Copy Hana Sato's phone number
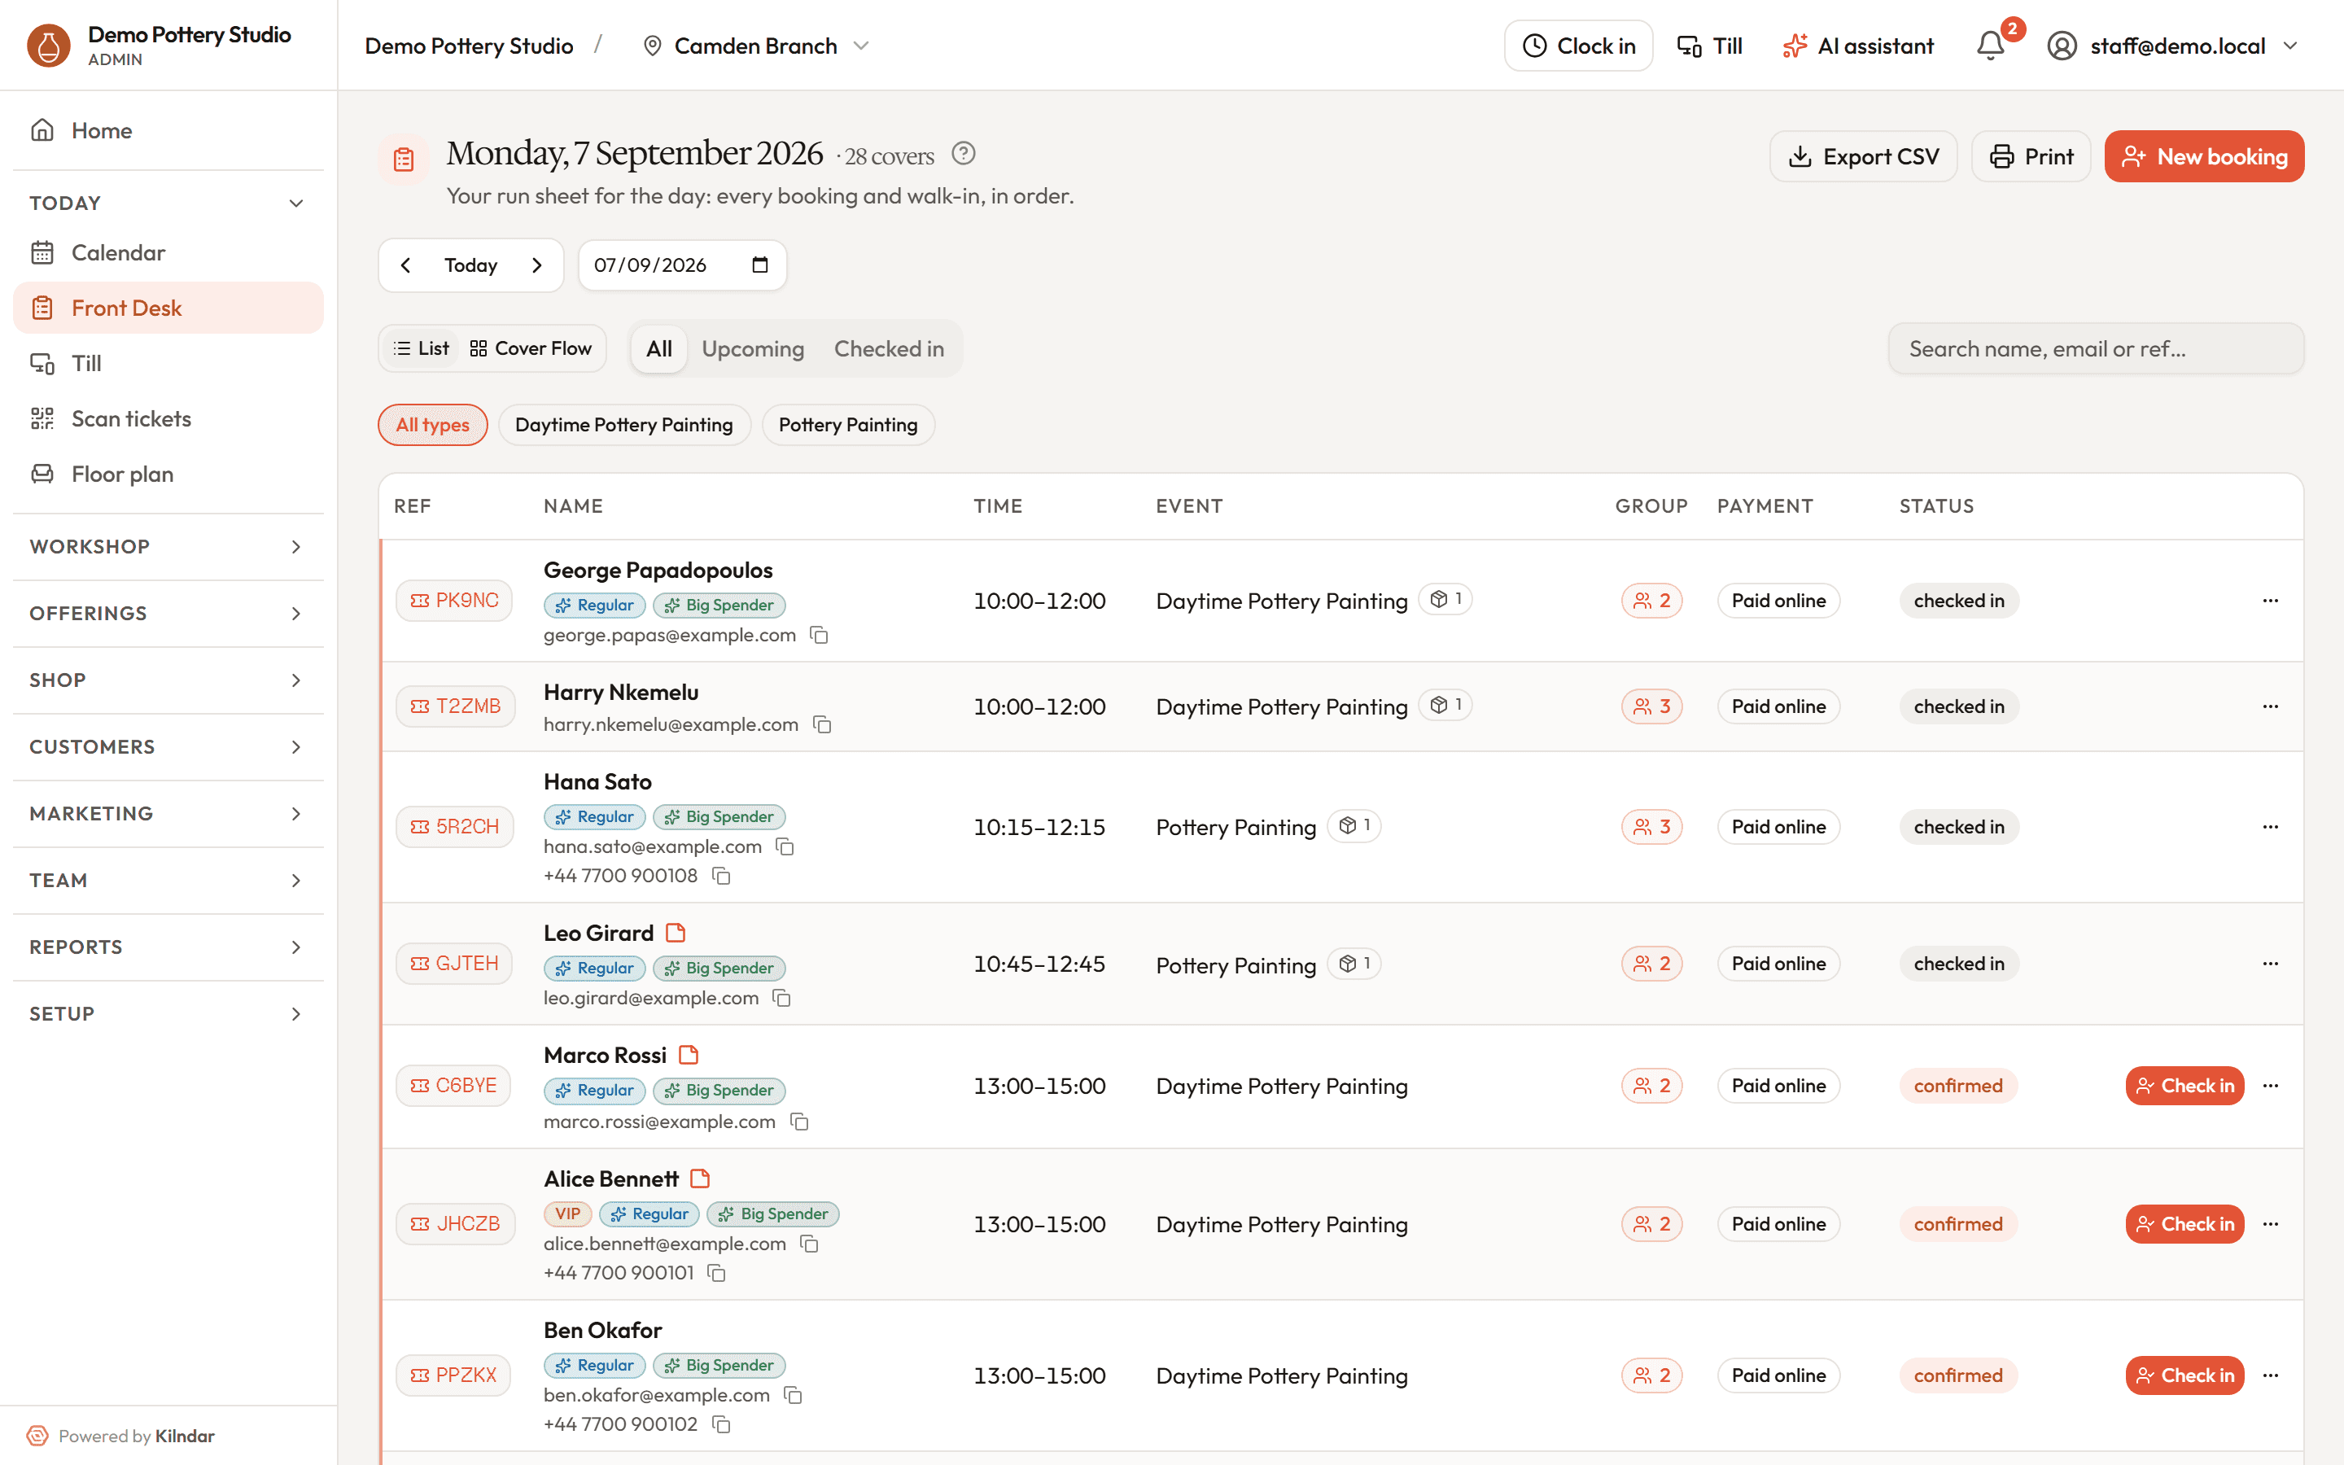Viewport: 2344px width, 1465px height. [722, 876]
